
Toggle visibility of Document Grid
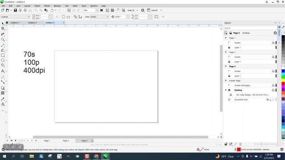point(267,100)
